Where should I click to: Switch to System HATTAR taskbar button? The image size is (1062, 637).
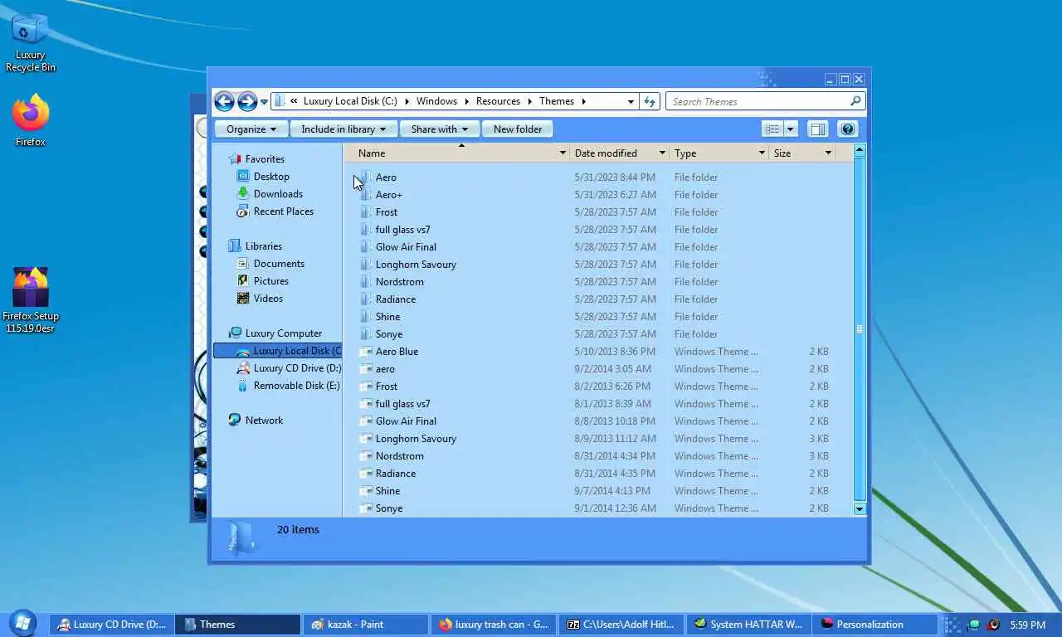748,625
